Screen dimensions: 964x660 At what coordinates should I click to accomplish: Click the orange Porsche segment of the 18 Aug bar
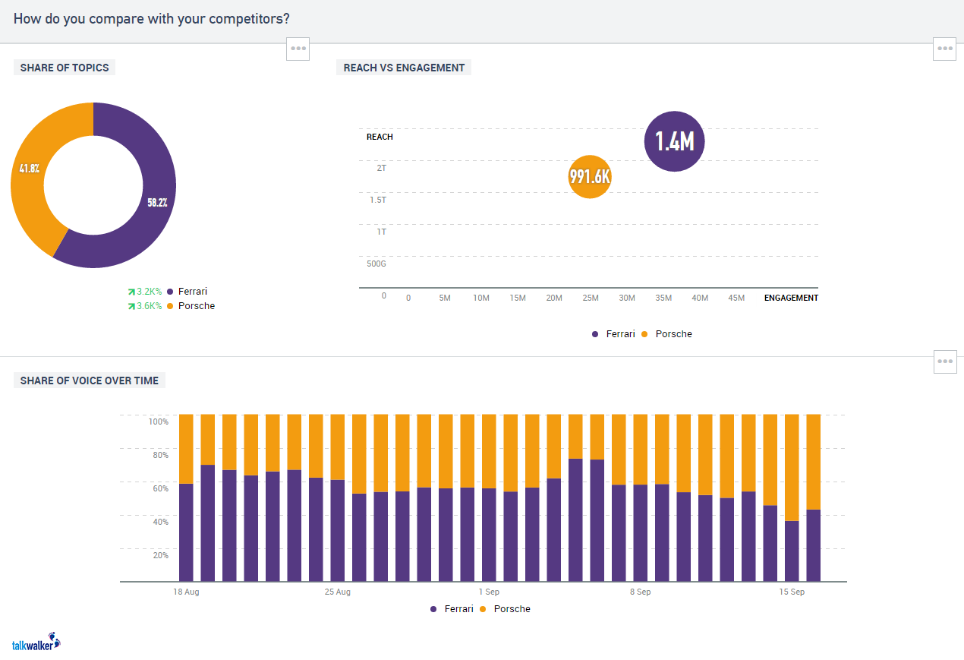point(186,449)
